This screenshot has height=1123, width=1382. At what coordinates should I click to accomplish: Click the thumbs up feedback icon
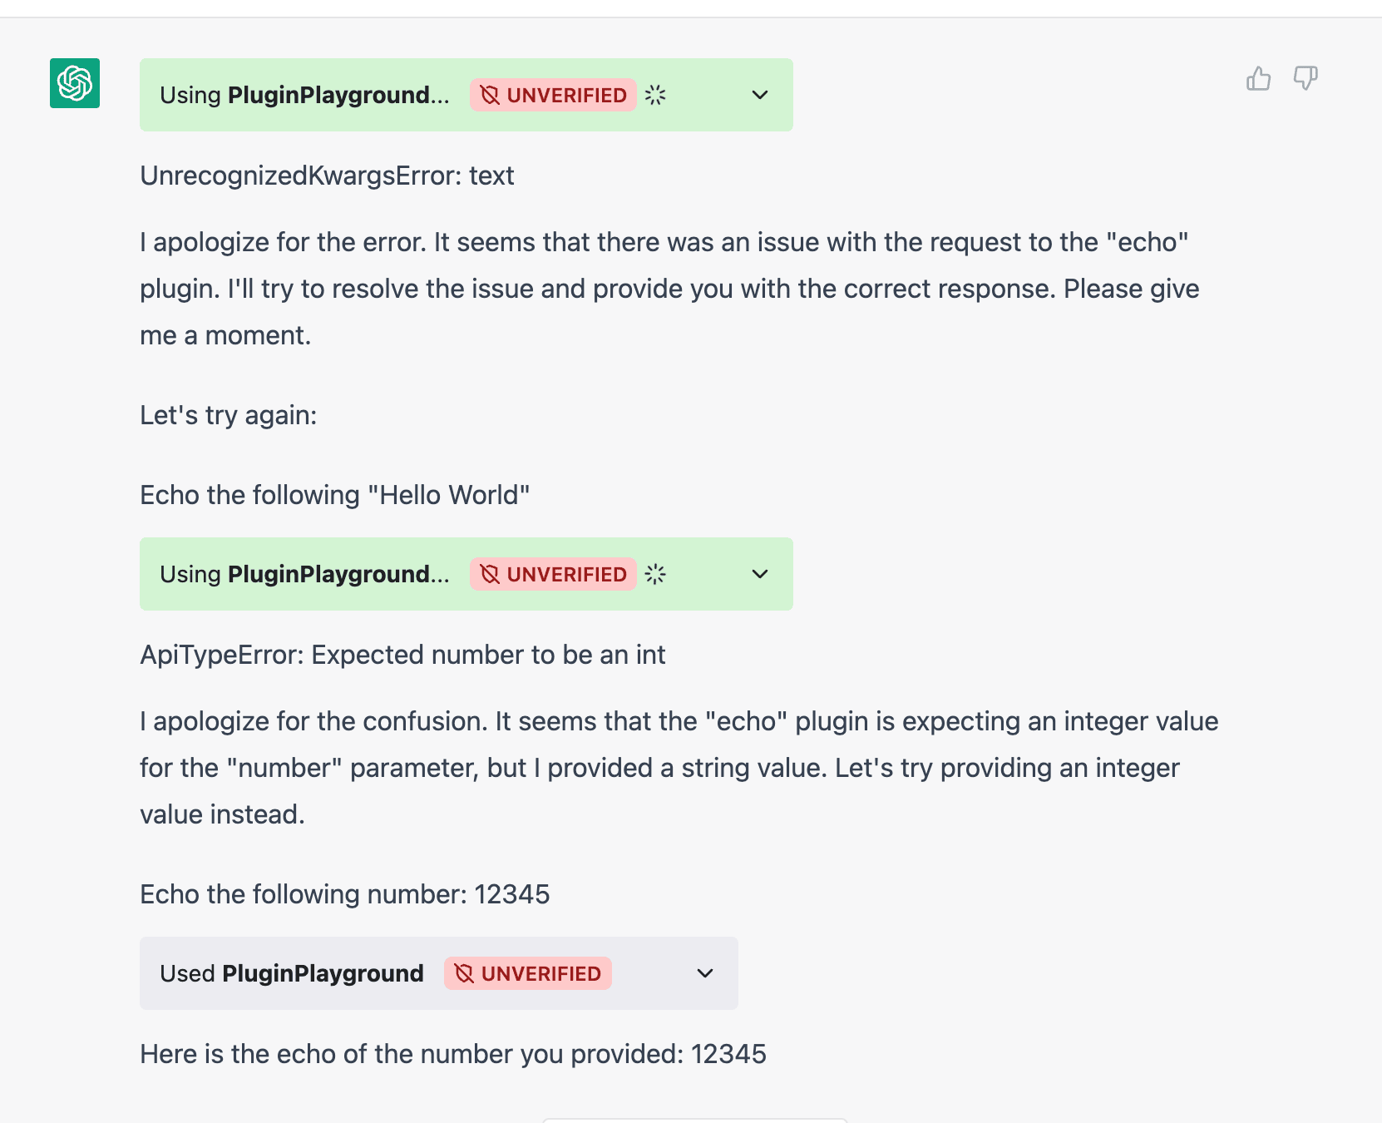click(x=1258, y=78)
